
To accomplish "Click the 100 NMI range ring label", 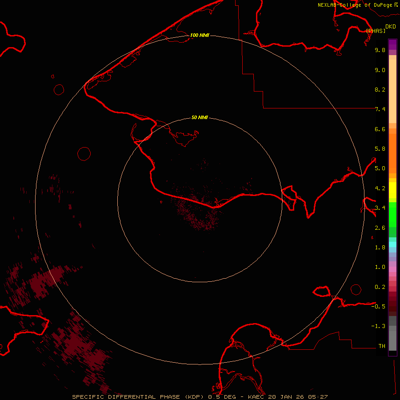I will tap(200, 35).
